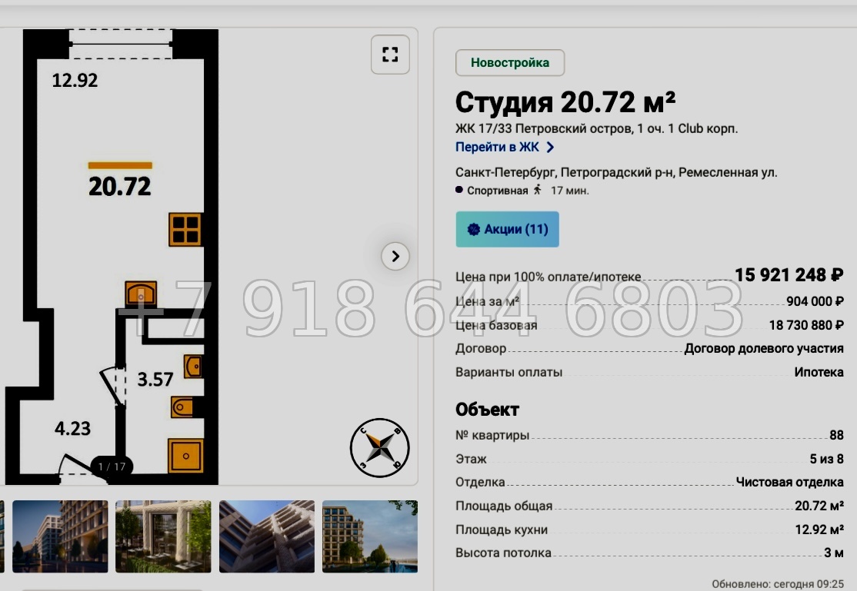Go to the next gallery image
This screenshot has height=591, width=857.
(x=395, y=256)
